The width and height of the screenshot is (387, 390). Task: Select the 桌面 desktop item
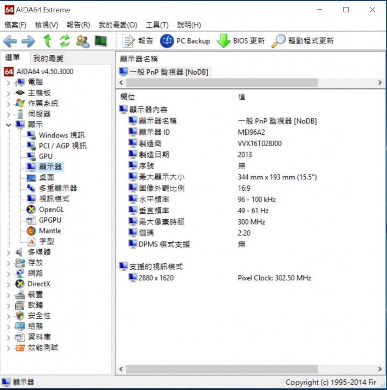[x=40, y=178]
